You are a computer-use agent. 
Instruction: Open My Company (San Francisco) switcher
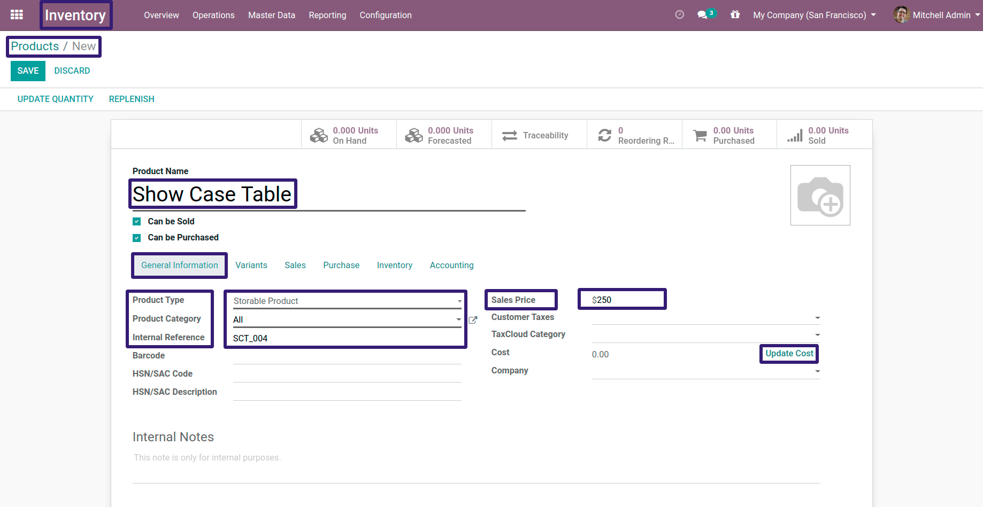(x=815, y=15)
